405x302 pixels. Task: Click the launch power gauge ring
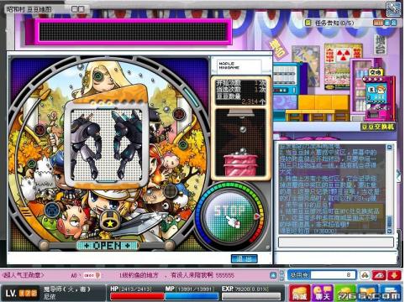click(258, 216)
